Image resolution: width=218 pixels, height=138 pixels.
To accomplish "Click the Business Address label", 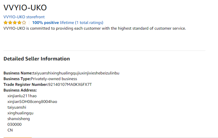I will [20, 90].
